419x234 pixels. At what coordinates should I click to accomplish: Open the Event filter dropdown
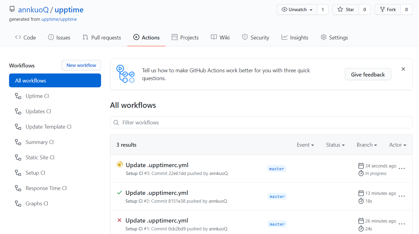click(x=305, y=145)
